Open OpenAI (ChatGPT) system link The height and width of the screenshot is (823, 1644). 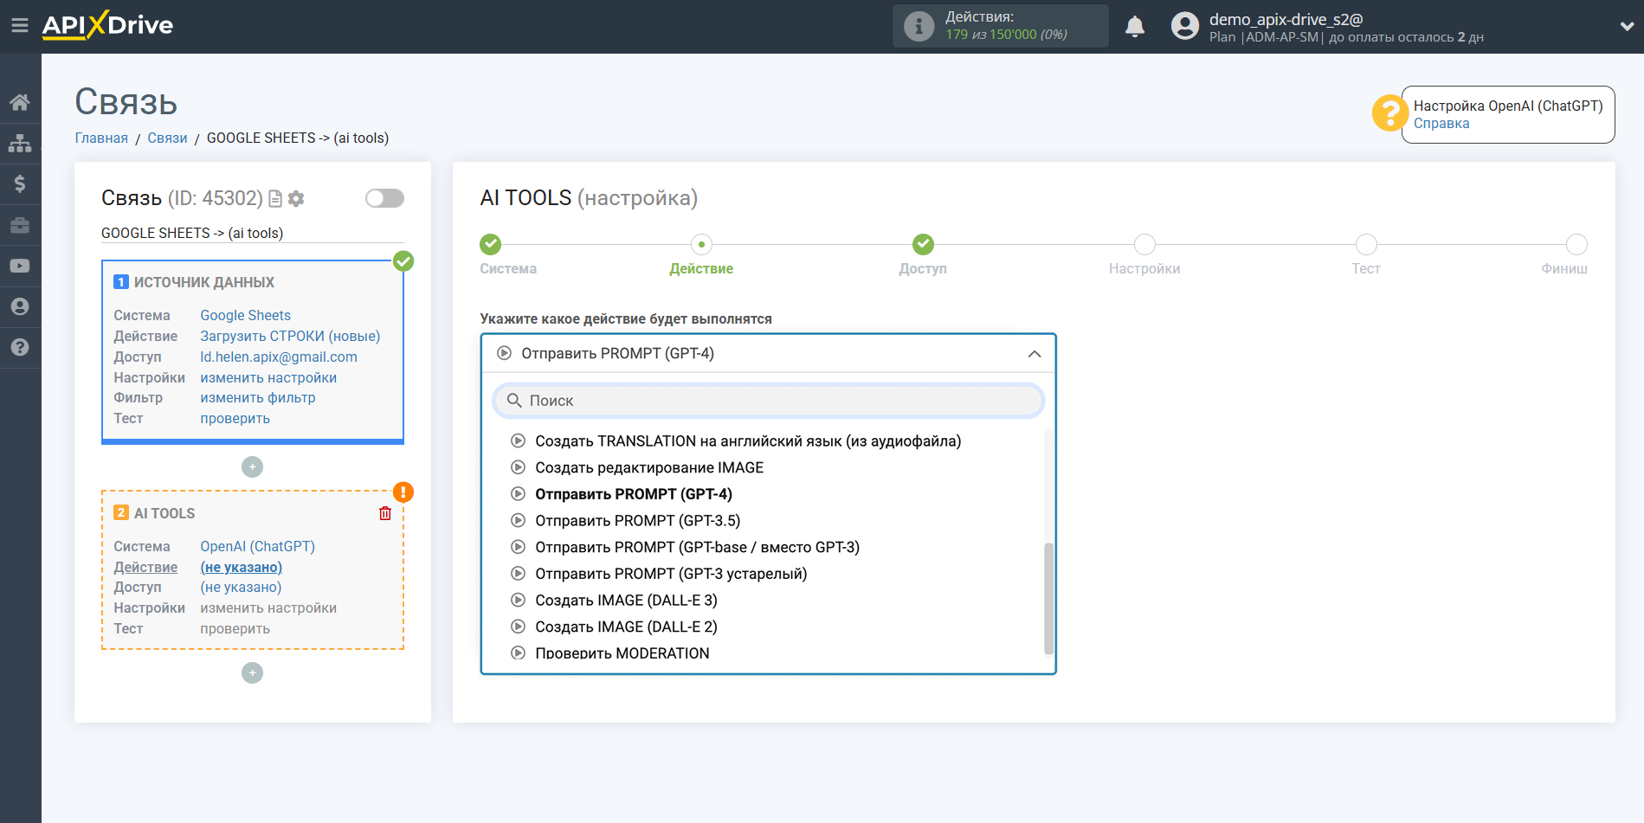(258, 547)
